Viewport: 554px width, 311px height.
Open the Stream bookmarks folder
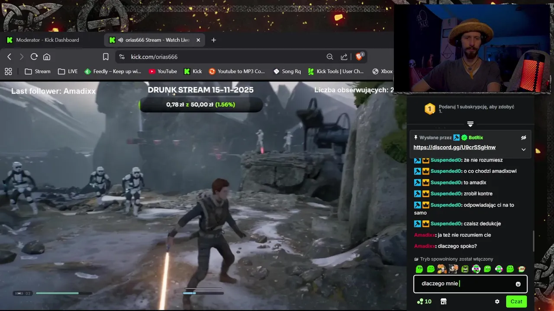38,71
